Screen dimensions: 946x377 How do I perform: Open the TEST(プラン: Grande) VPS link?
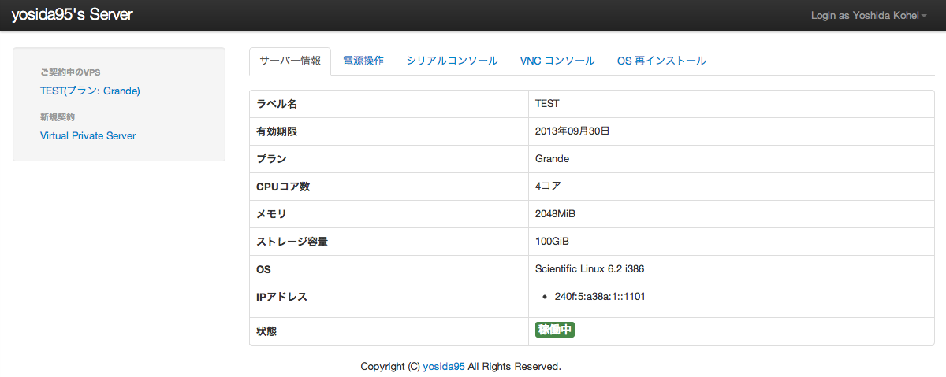(90, 91)
